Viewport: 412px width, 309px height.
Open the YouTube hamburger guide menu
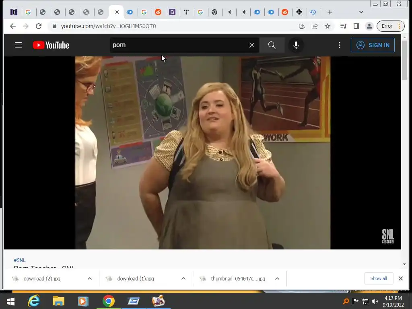tap(19, 45)
